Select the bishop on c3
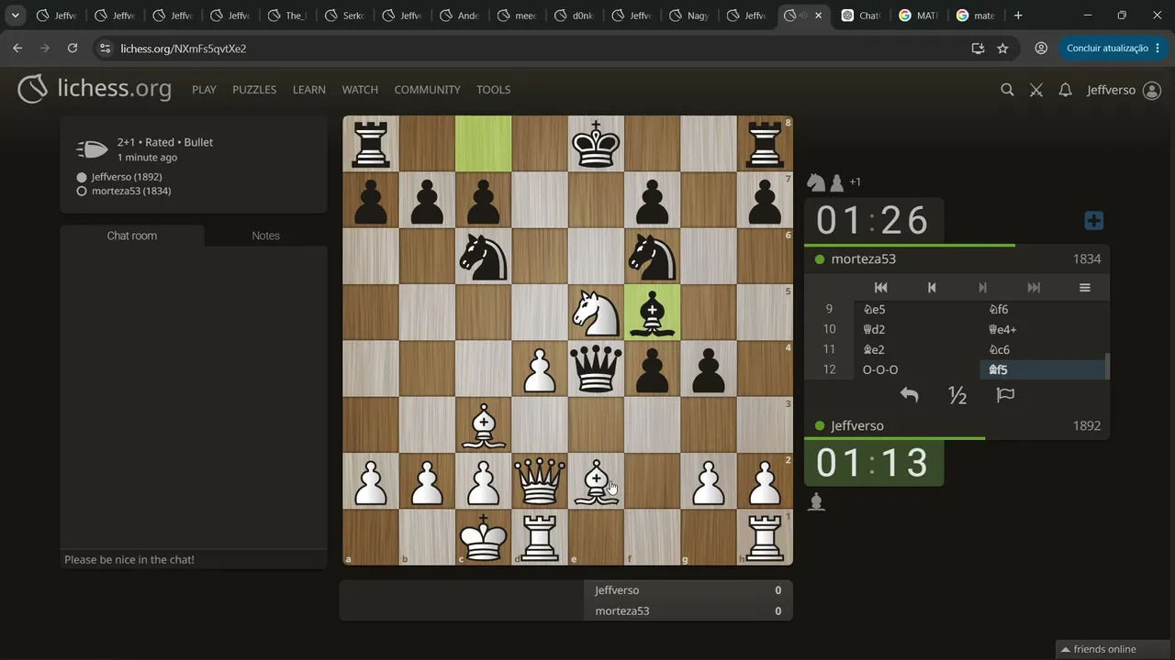1175x660 pixels. coord(484,425)
